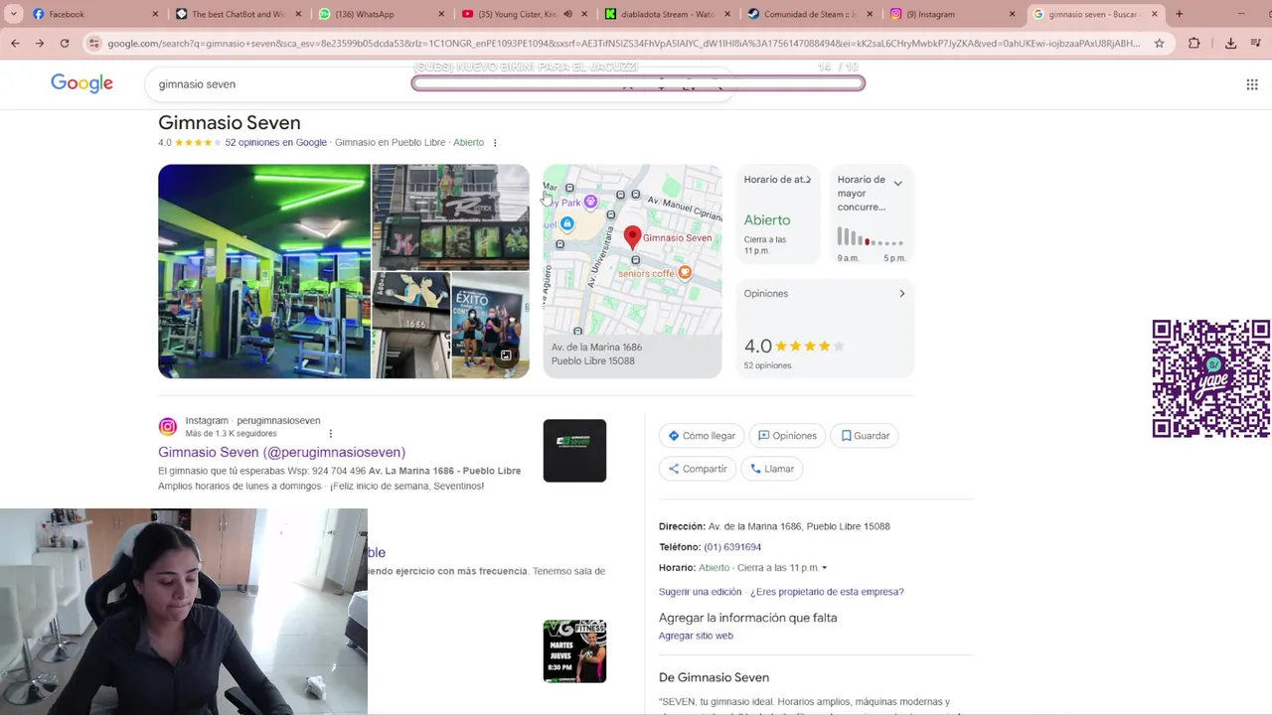The height and width of the screenshot is (715, 1272).
Task: Expand the Horario de mayor concurrencia dropdown
Action: click(897, 184)
